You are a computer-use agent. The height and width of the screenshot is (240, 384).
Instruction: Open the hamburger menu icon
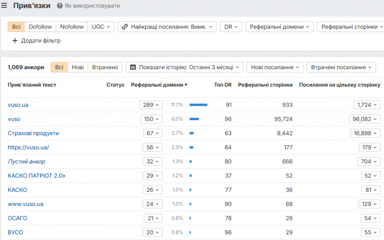point(4,5)
